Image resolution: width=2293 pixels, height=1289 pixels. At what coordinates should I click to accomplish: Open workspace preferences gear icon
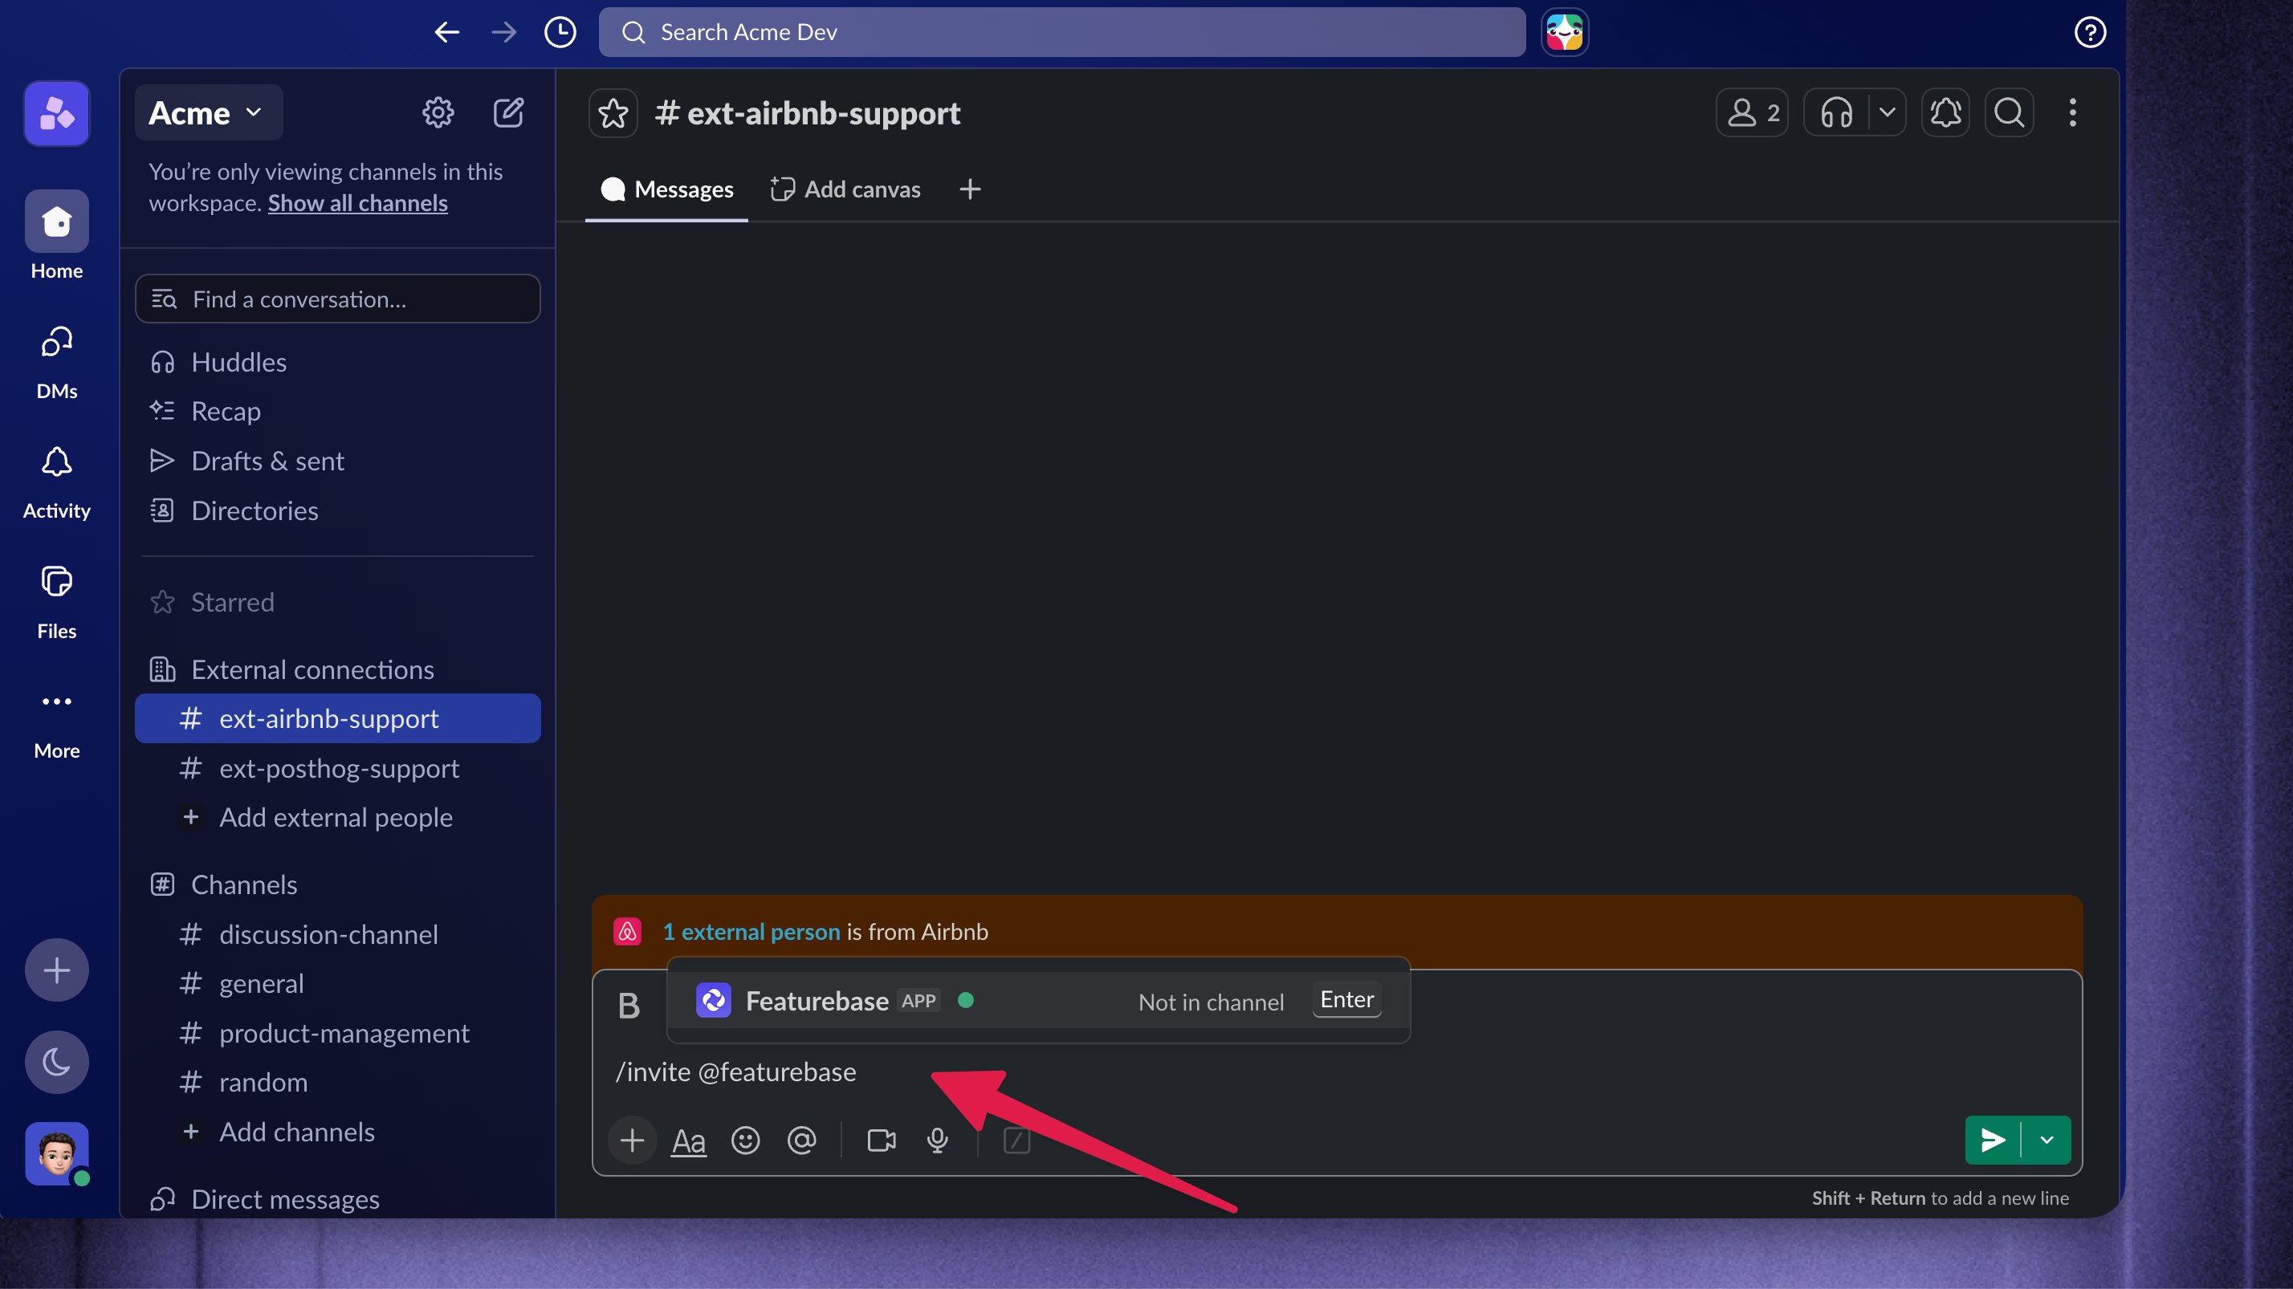438,113
